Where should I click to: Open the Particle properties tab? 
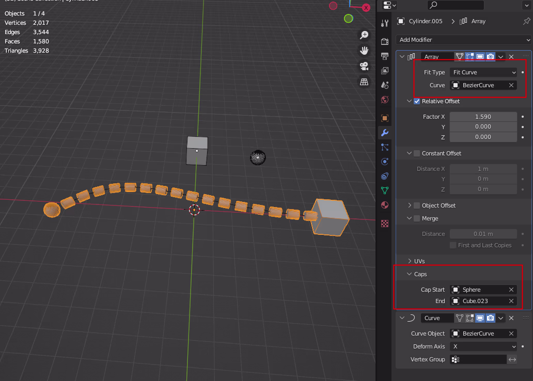pos(385,147)
